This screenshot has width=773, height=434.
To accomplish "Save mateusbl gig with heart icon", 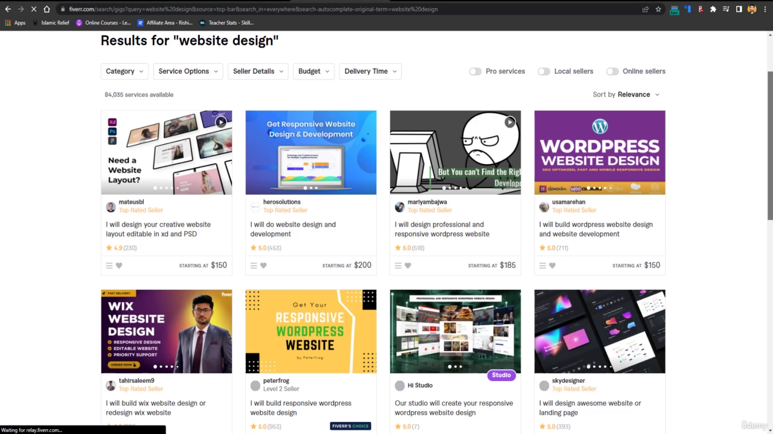I will pos(119,265).
